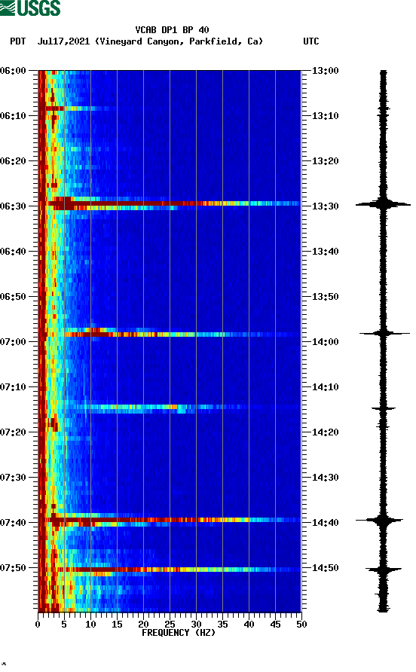The width and height of the screenshot is (416, 672).
Task: Click the 40 Hz frequency axis label
Action: point(249,625)
